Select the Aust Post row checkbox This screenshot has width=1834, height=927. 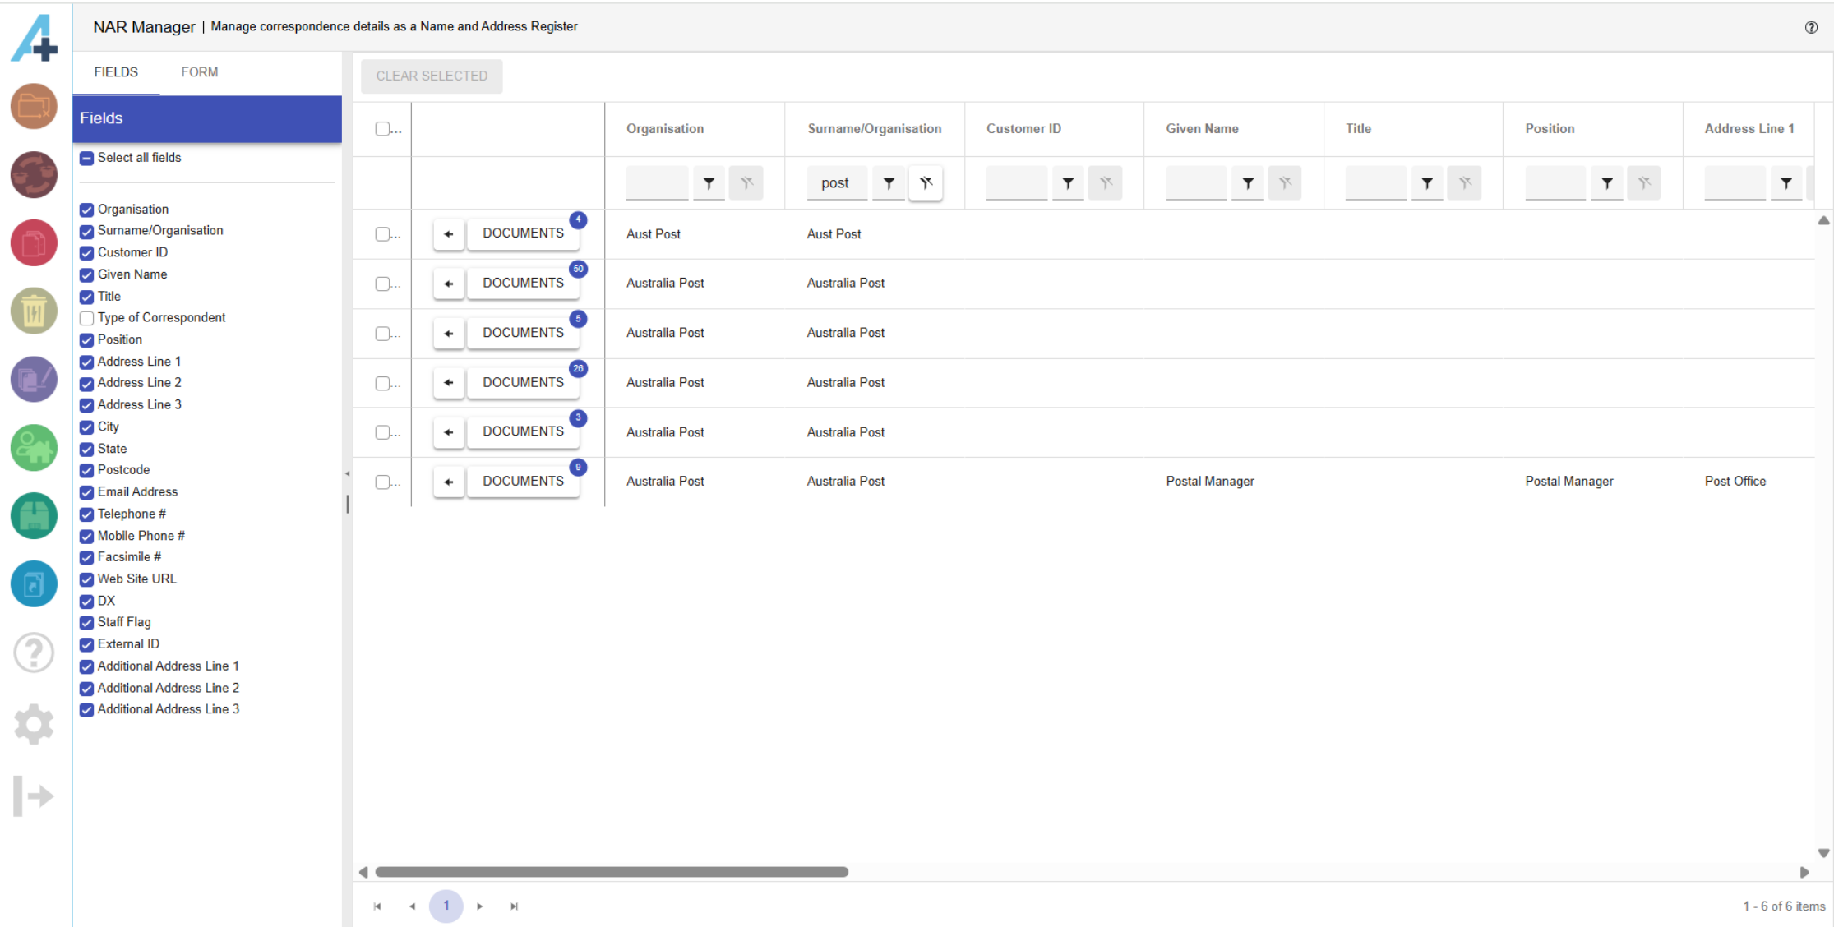[x=382, y=234]
